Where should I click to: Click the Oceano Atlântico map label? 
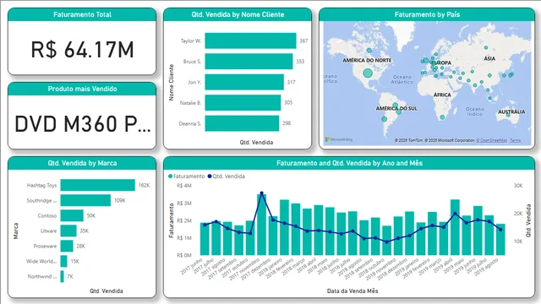pos(402,79)
